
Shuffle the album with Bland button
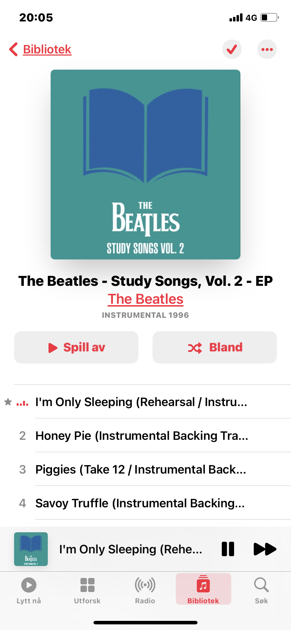click(x=215, y=347)
